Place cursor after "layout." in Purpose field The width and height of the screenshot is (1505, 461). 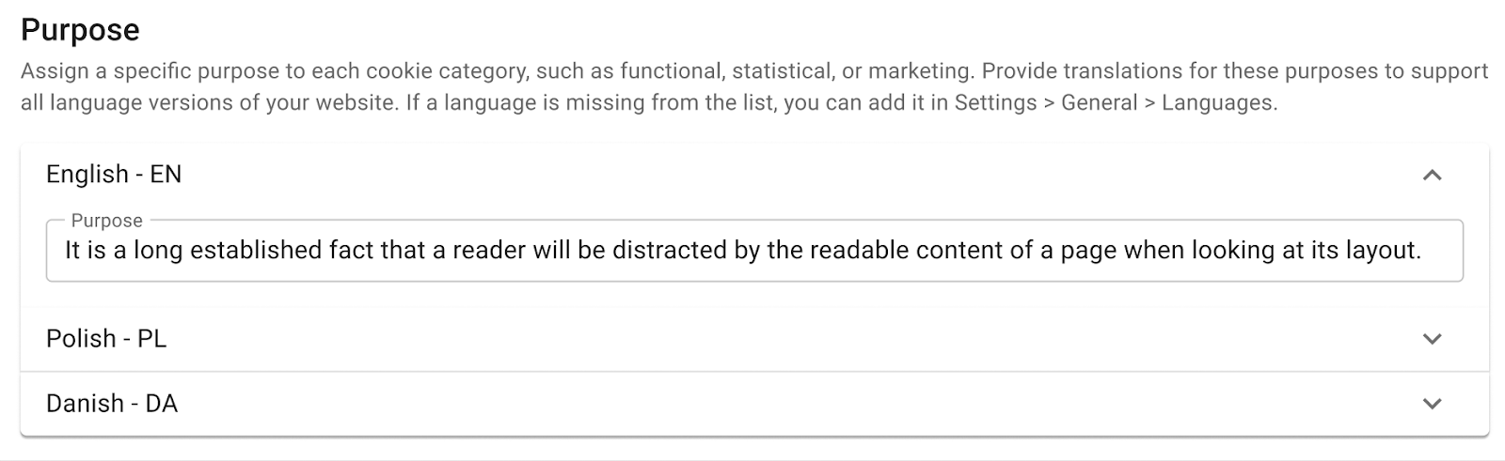(x=1423, y=251)
